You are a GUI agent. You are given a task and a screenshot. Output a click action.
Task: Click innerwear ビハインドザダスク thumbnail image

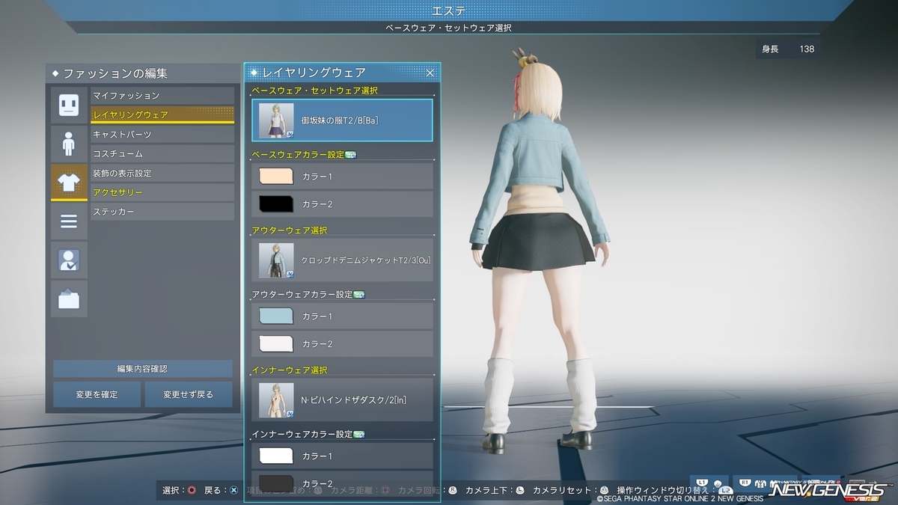(276, 400)
